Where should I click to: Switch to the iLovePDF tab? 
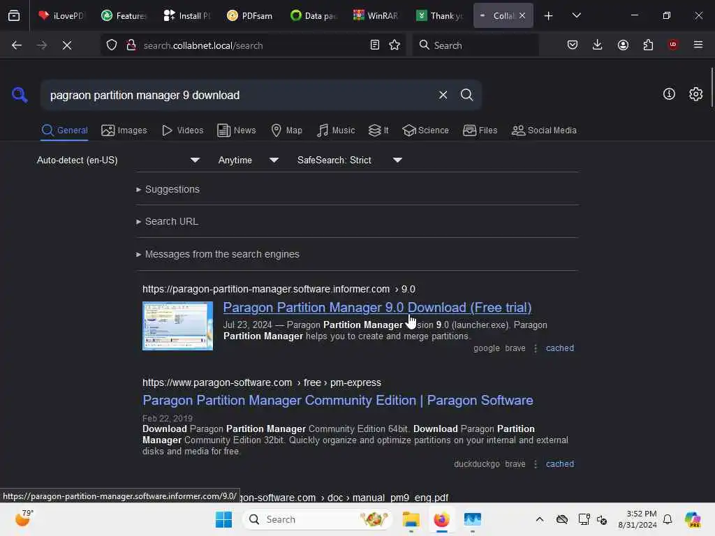coord(61,15)
